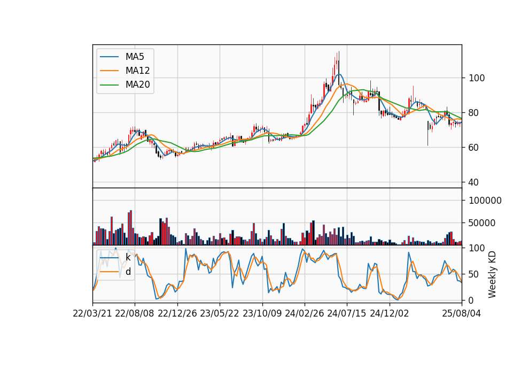
Task: Click the 22/03/21 date tick label
Action: pos(92,313)
